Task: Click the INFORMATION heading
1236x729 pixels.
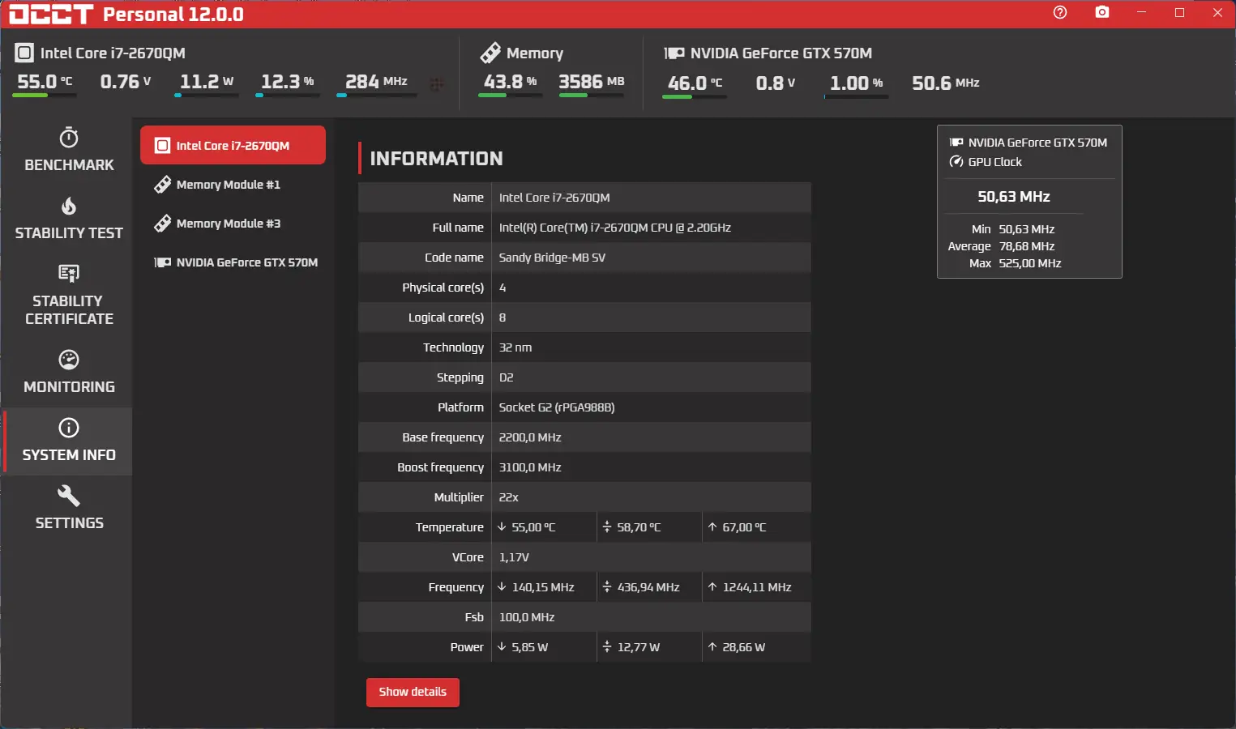Action: tap(436, 159)
